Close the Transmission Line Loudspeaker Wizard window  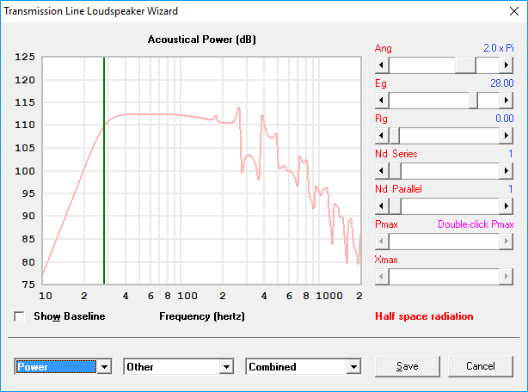(x=514, y=11)
